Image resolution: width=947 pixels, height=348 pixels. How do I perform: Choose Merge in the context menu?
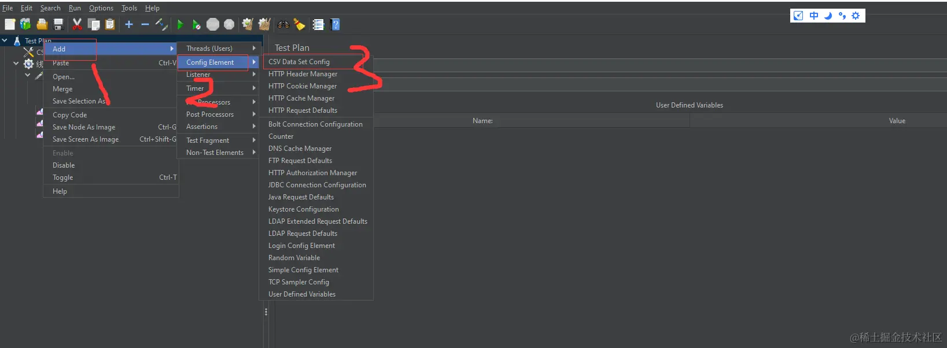[111, 89]
